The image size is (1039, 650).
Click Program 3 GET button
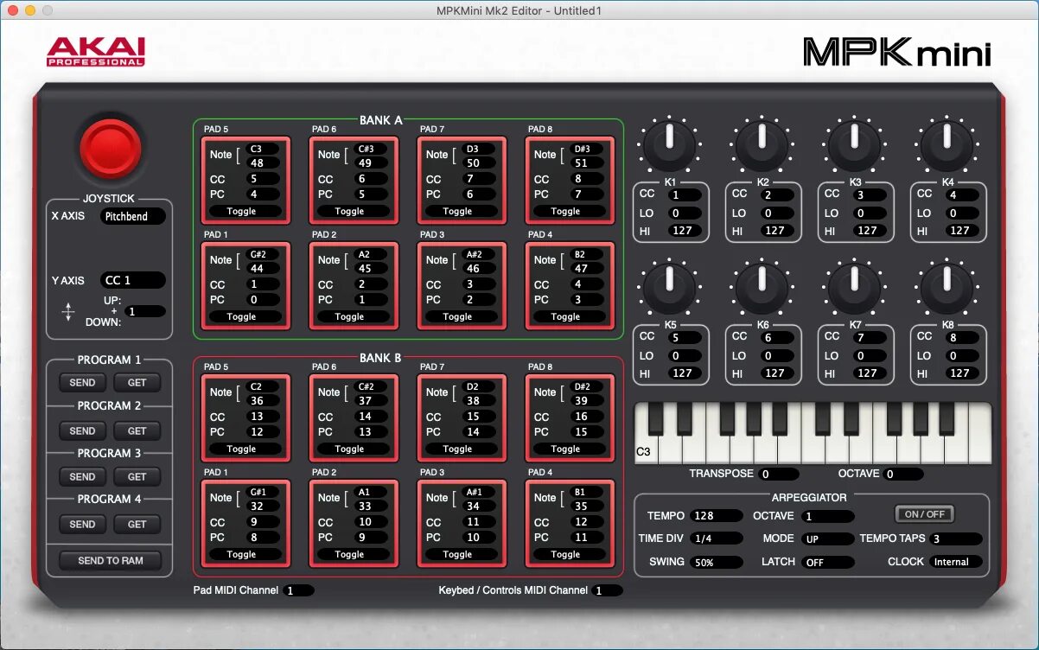(137, 476)
